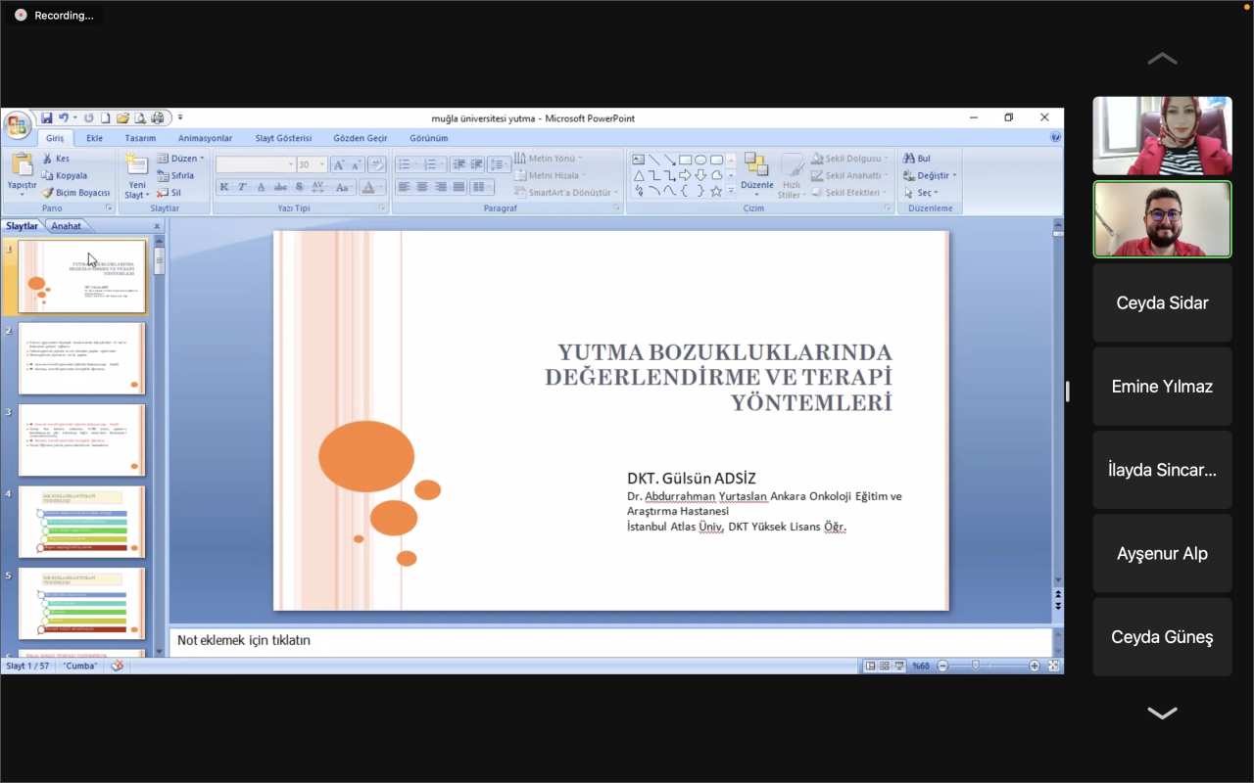Select oval shape in shapes gallery
Screen dimensions: 1254x783
click(701, 160)
